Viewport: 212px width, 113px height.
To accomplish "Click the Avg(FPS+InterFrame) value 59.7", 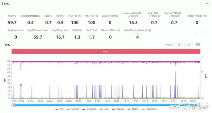I will [38, 37].
